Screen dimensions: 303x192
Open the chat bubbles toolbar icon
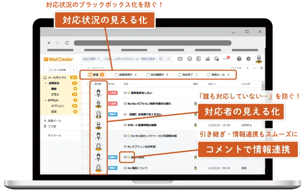[216, 59]
